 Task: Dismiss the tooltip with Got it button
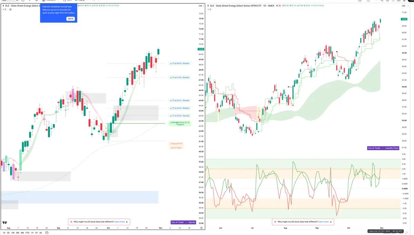click(x=70, y=19)
